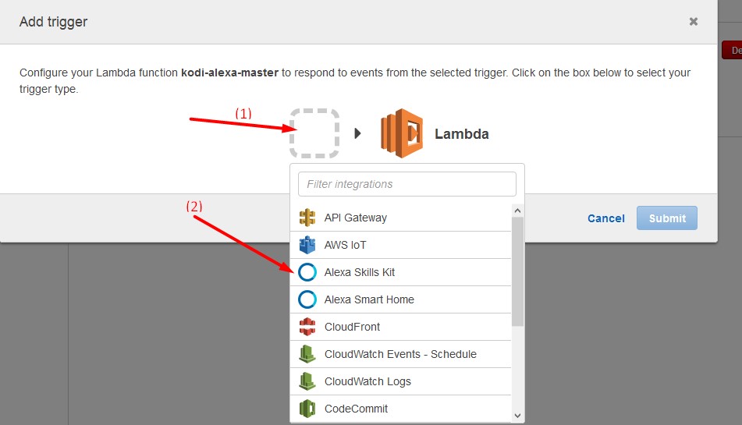Image resolution: width=742 pixels, height=425 pixels.
Task: Click the CodeCommit icon
Action: click(307, 409)
